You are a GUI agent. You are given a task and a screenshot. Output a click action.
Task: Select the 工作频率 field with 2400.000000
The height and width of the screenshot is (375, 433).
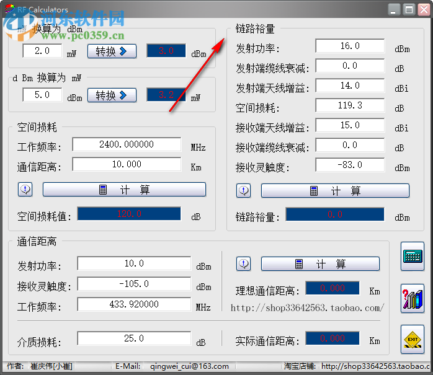click(x=127, y=144)
